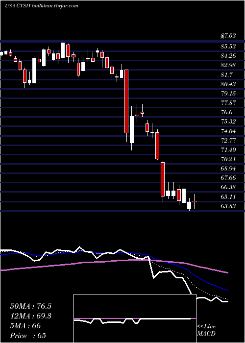The image size is (245, 343).
Task: Click inside the Live MACD inset panel
Action: 135,318
